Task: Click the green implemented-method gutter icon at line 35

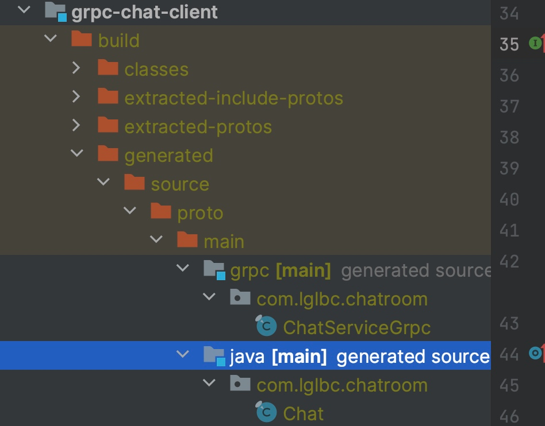Action: click(x=535, y=43)
